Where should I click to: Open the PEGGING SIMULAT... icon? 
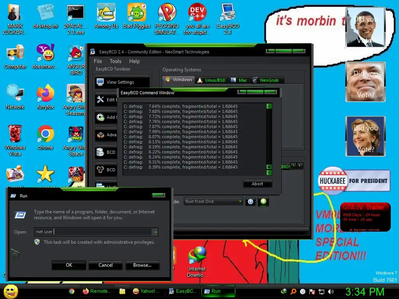pyautogui.click(x=167, y=19)
